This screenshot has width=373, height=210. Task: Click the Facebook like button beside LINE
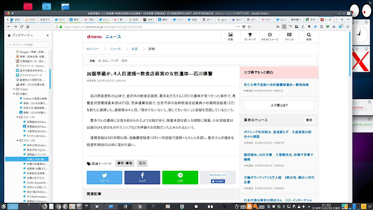pos(218,181)
